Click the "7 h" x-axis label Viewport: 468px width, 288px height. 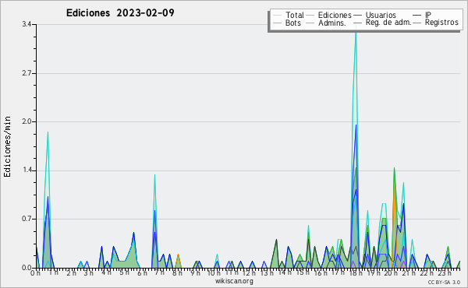(159, 272)
